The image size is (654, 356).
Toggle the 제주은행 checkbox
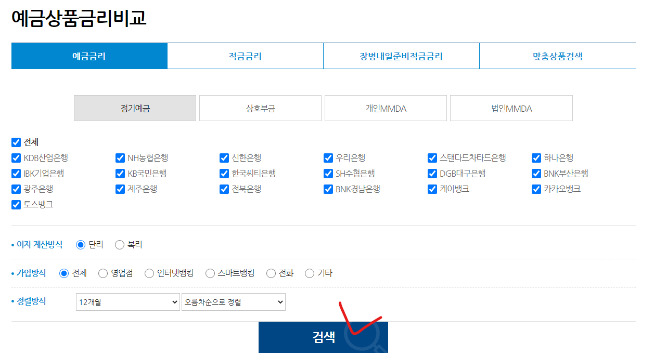coord(120,189)
